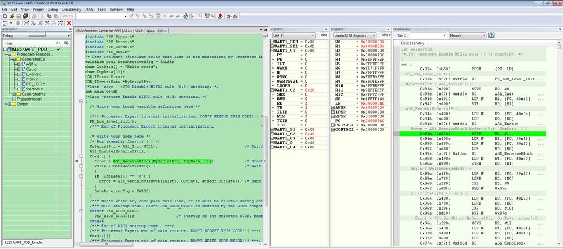
Task: Switch to the Cpu.c editor tab
Action: tap(150, 31)
